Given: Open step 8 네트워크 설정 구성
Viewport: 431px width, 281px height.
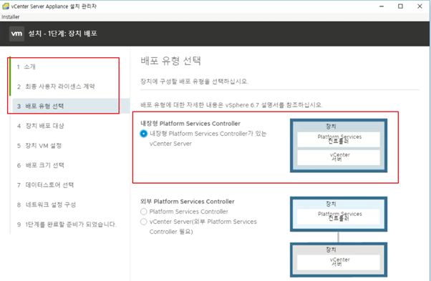Looking at the screenshot, I should [47, 204].
